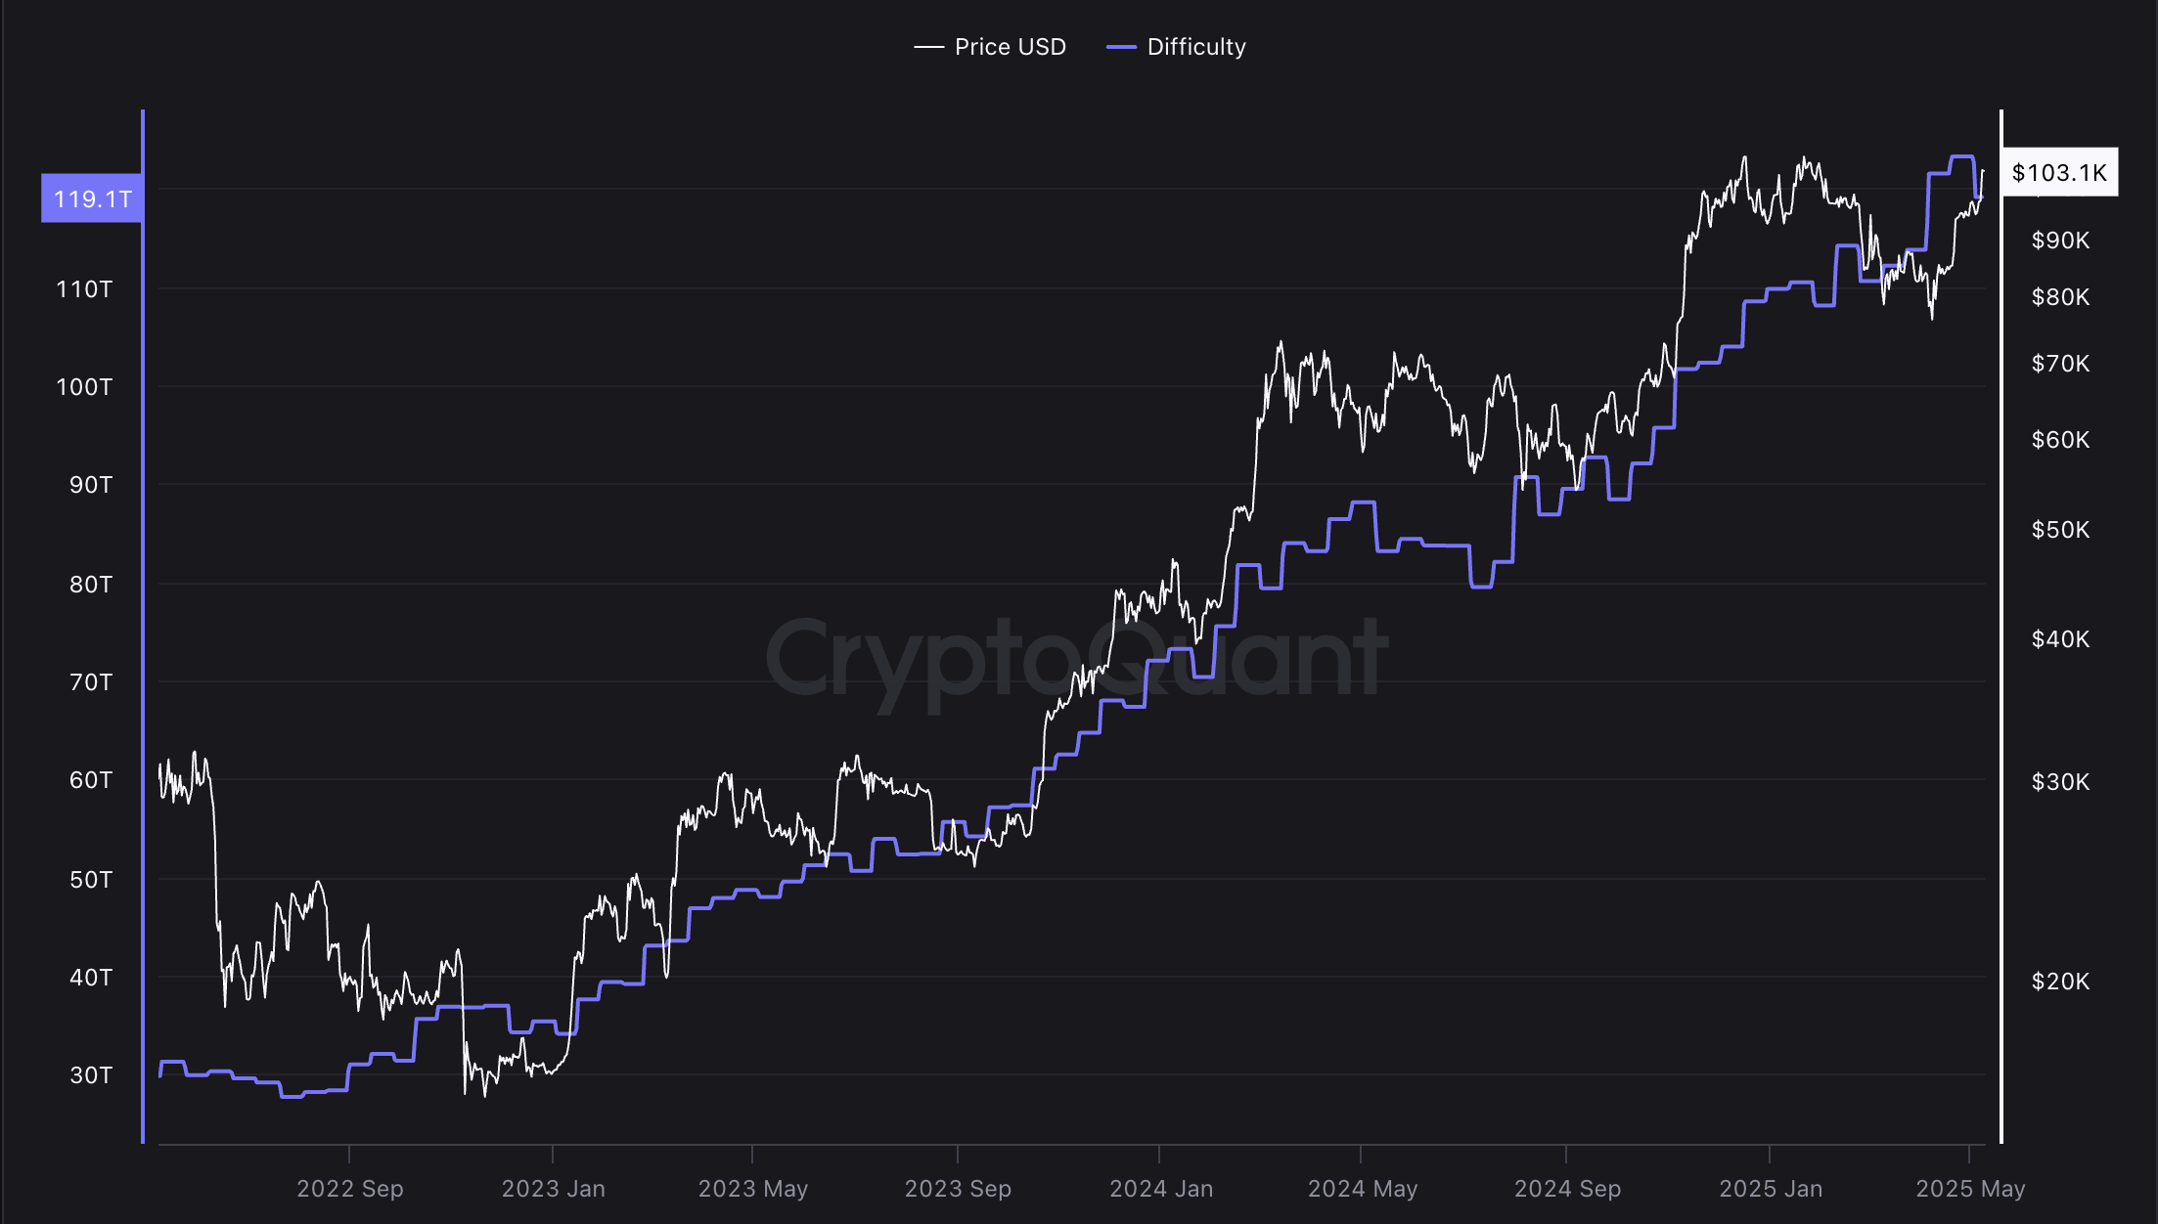Click the 2022 Sep x-axis label
This screenshot has height=1224, width=2158.
(349, 1189)
